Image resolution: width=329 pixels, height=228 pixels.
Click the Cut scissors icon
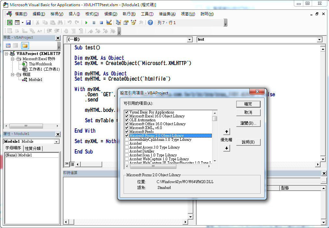(x=37, y=22)
